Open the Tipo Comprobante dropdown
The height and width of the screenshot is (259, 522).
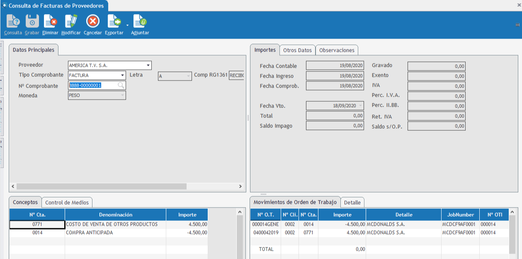(122, 76)
